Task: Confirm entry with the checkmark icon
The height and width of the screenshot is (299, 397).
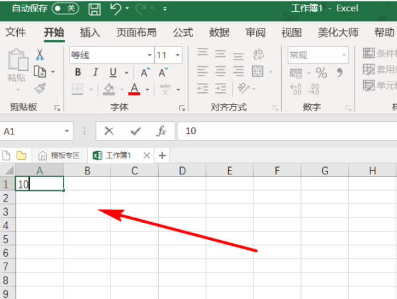Action: point(135,131)
